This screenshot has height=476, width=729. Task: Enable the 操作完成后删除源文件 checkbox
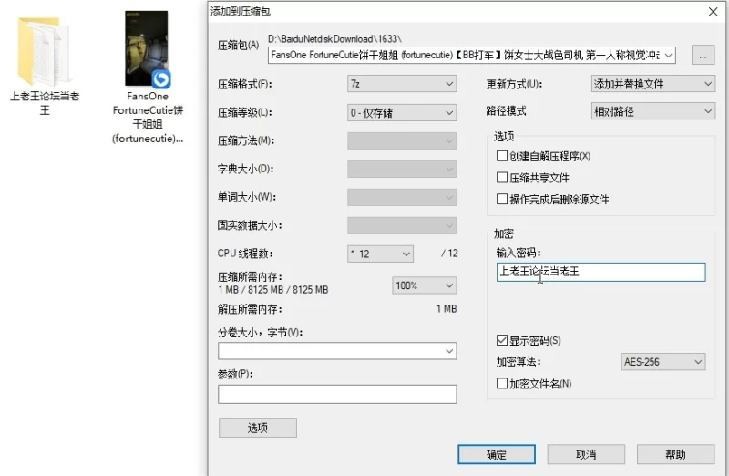502,199
